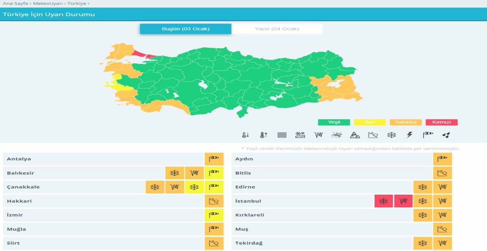Image resolution: width=487 pixels, height=251 pixels.
Task: Select the snowflake legend icon
Action: tap(392, 135)
